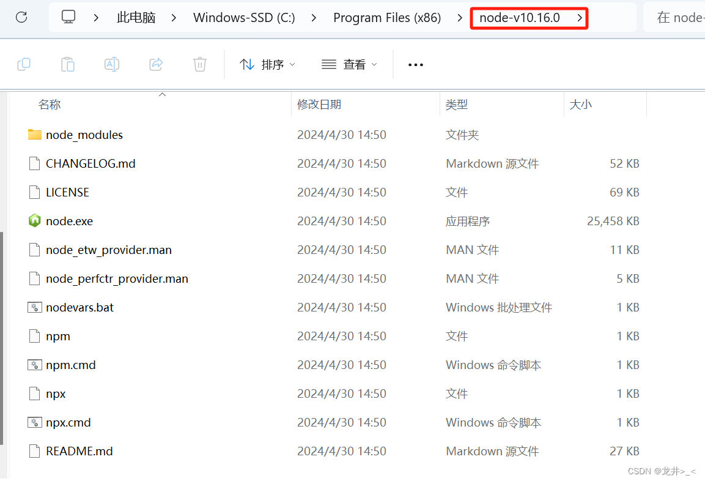The height and width of the screenshot is (481, 705).
Task: Navigate to Windows-SSD (C:) breadcrumb
Action: tap(244, 18)
